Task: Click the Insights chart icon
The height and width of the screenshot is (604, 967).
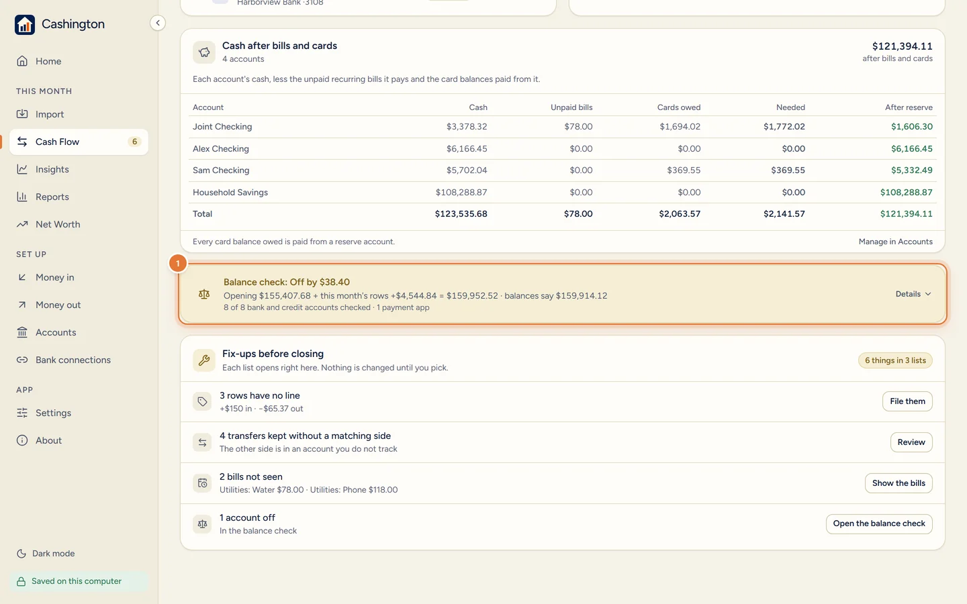Action: 22,169
